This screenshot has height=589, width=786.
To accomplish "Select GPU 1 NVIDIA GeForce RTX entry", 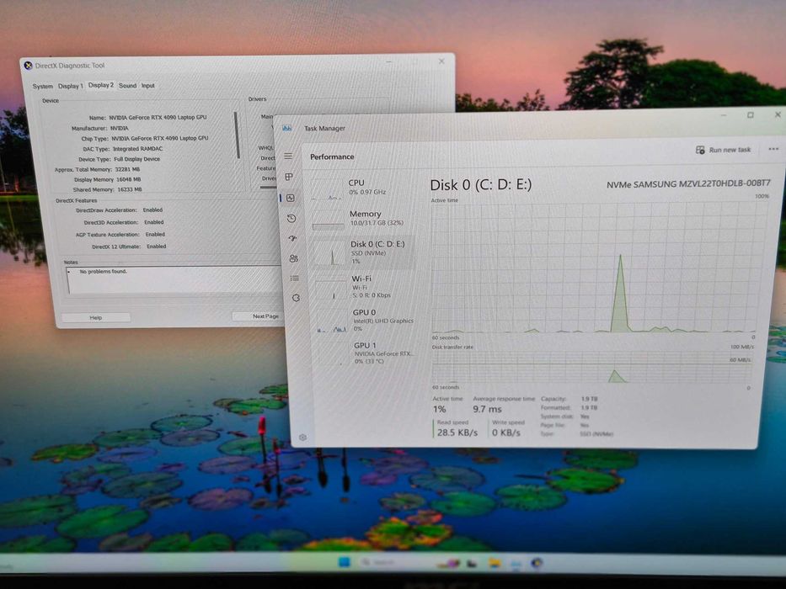I will 366,352.
